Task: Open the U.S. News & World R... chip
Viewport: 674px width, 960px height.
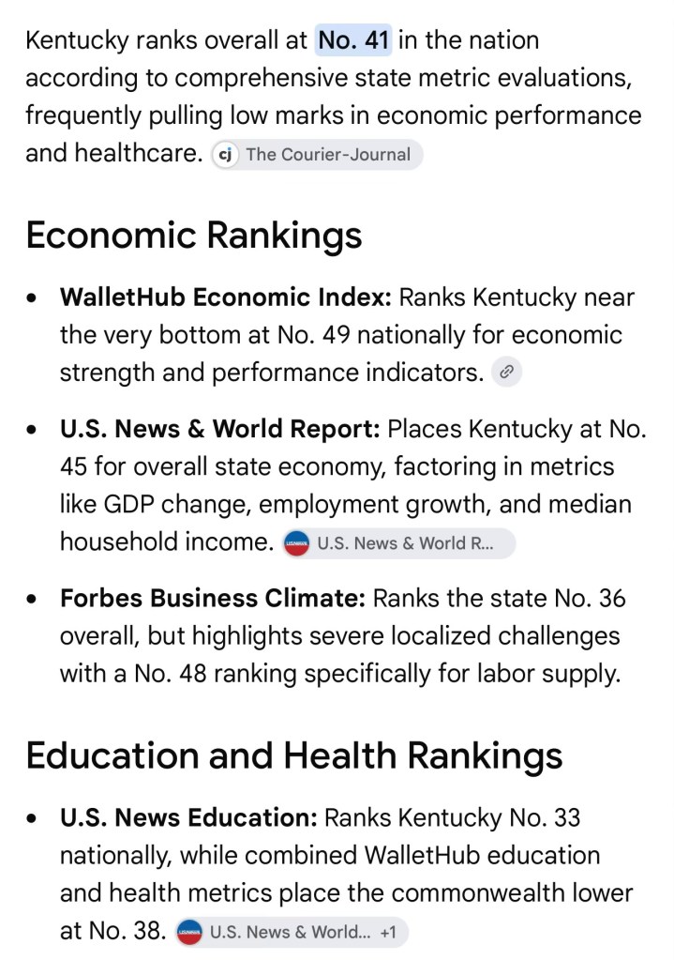Action: click(398, 543)
